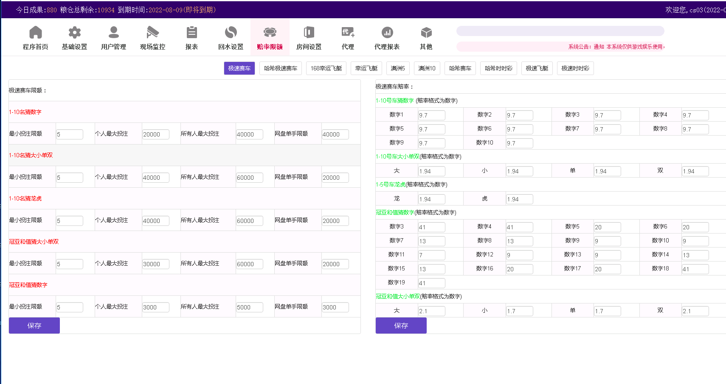Edit the 数字1 odds input field
Viewport: 726px width, 384px height.
click(431, 115)
